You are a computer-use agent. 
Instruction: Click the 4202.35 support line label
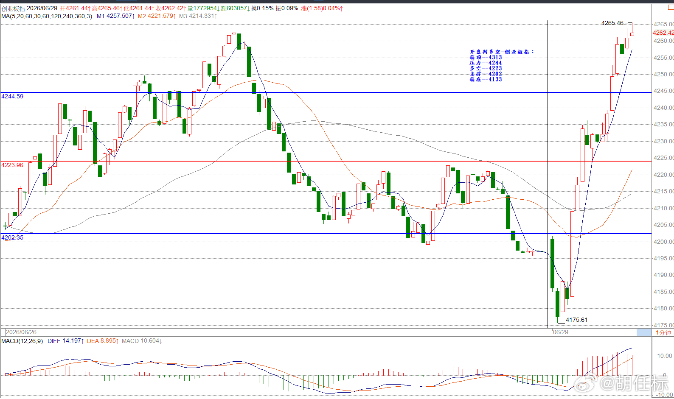coord(12,237)
